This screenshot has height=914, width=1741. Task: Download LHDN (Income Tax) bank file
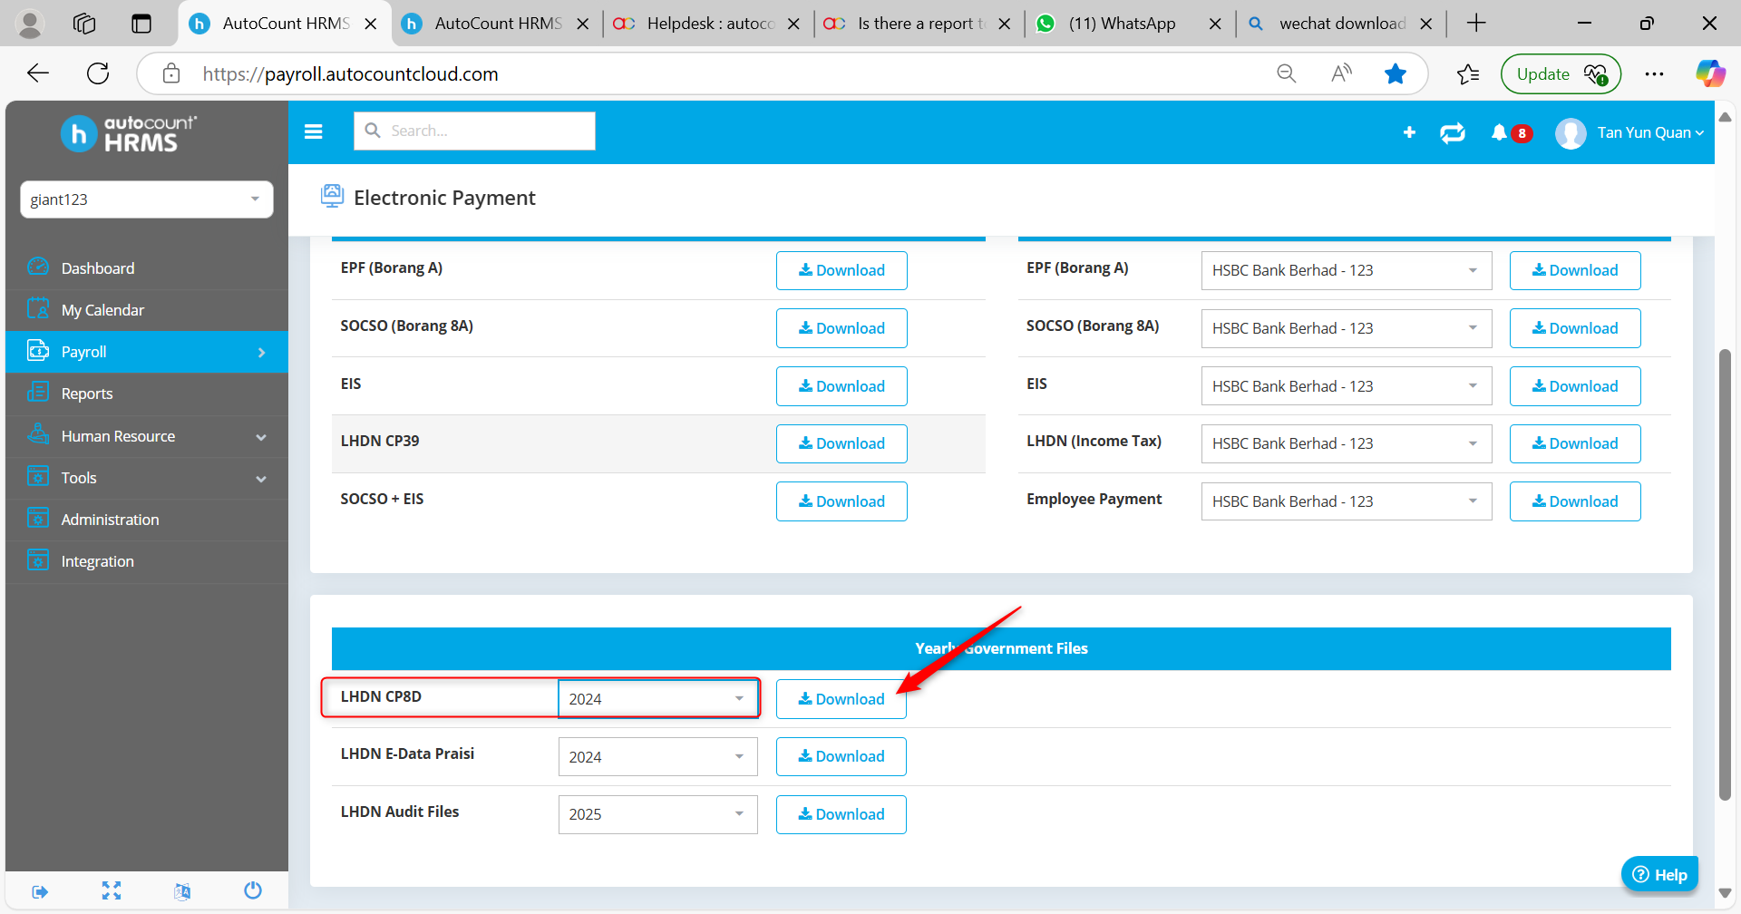point(1575,443)
